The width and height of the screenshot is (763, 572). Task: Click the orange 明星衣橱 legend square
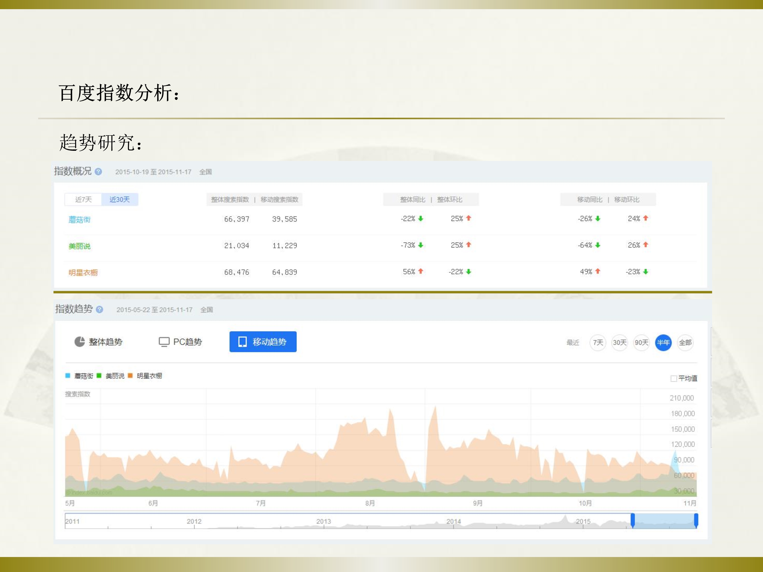pos(130,376)
